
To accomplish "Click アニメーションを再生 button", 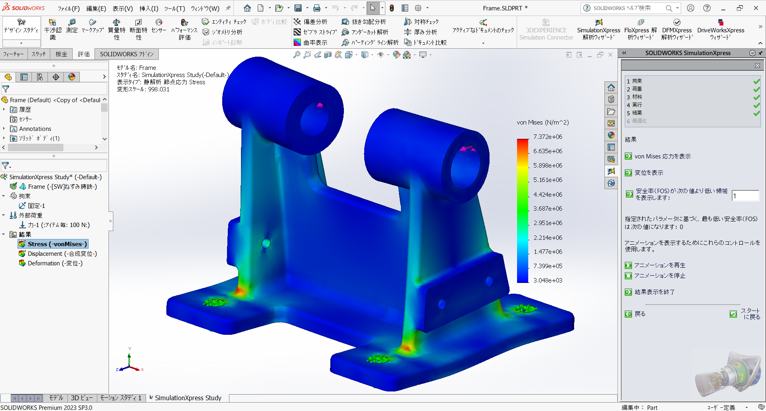I will [x=655, y=265].
